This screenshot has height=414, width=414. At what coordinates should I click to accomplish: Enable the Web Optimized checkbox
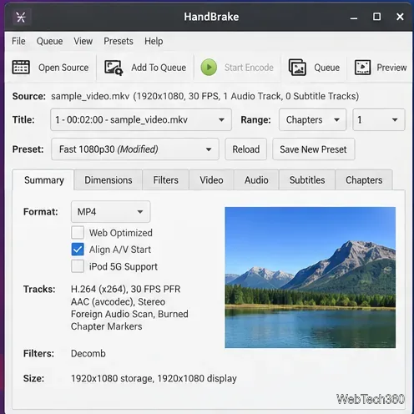pyautogui.click(x=78, y=233)
